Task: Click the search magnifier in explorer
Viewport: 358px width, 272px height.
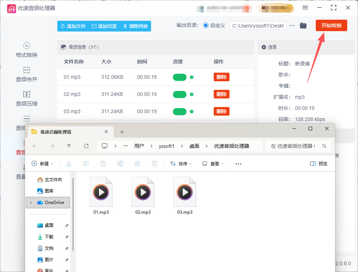Action: 324,146
